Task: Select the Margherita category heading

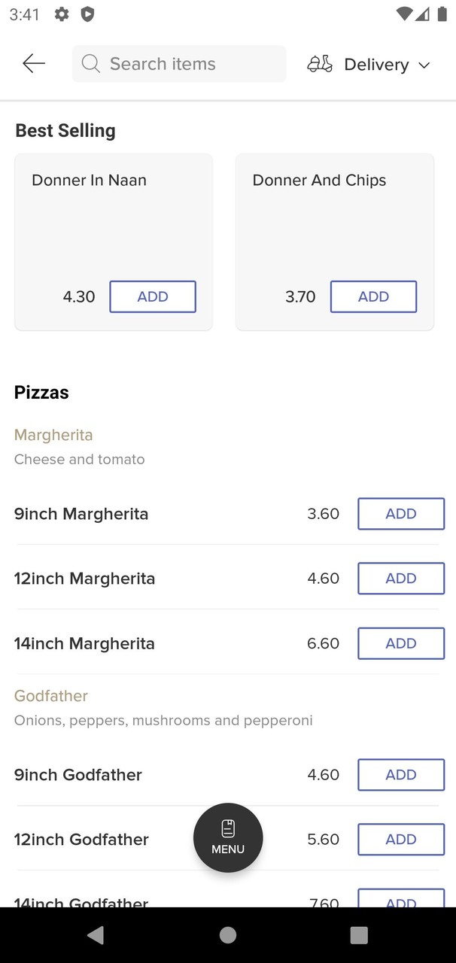Action: click(x=53, y=435)
